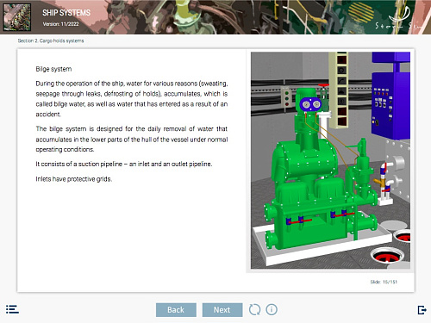Screen dimensions: 431x323
Task: Open the table of contents list icon
Action: coord(12,309)
